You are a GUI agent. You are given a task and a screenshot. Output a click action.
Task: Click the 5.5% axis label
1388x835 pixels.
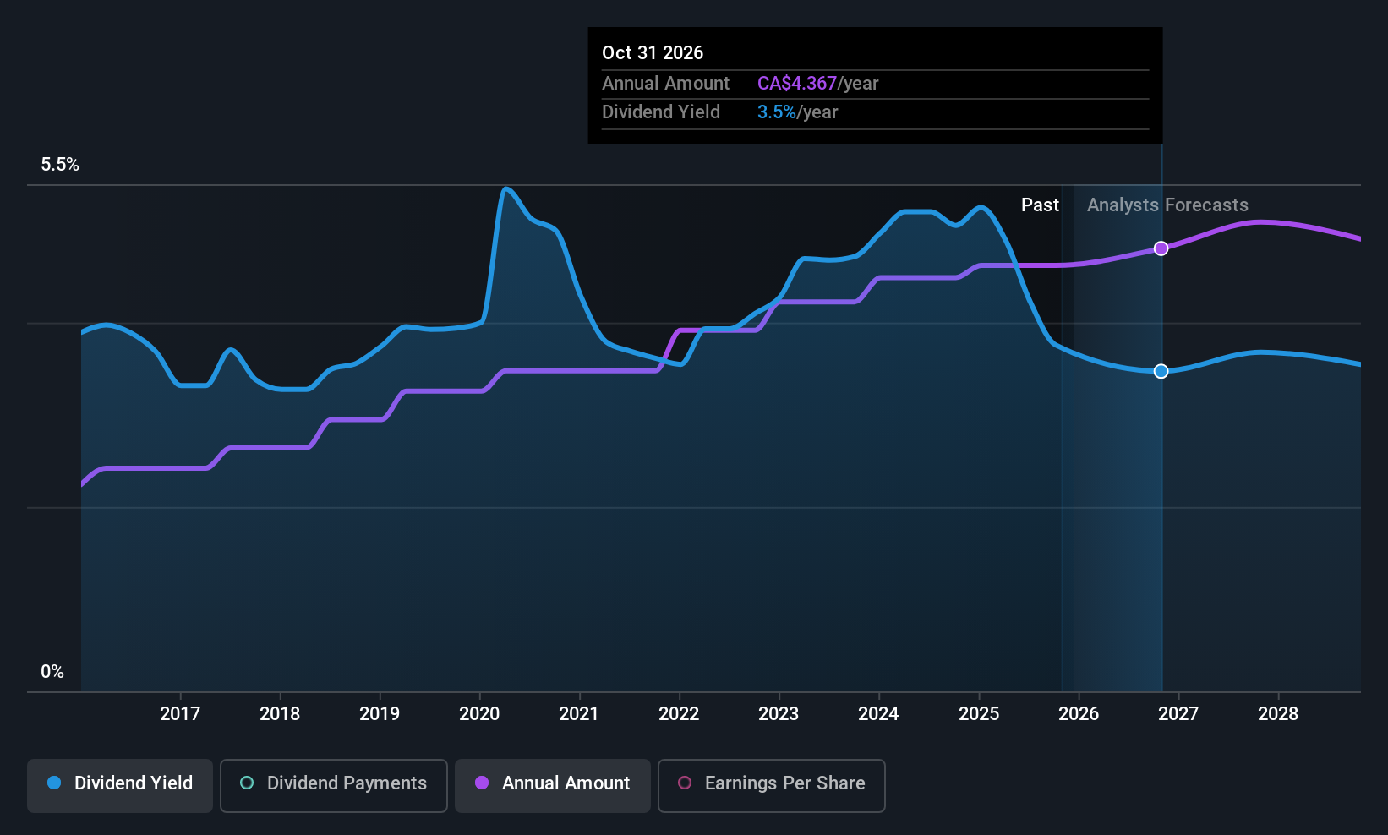tap(60, 164)
